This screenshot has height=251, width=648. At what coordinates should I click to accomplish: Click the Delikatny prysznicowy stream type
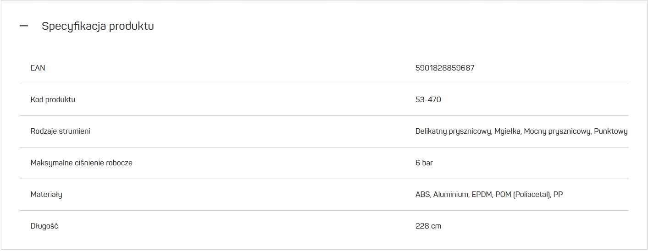coord(453,131)
